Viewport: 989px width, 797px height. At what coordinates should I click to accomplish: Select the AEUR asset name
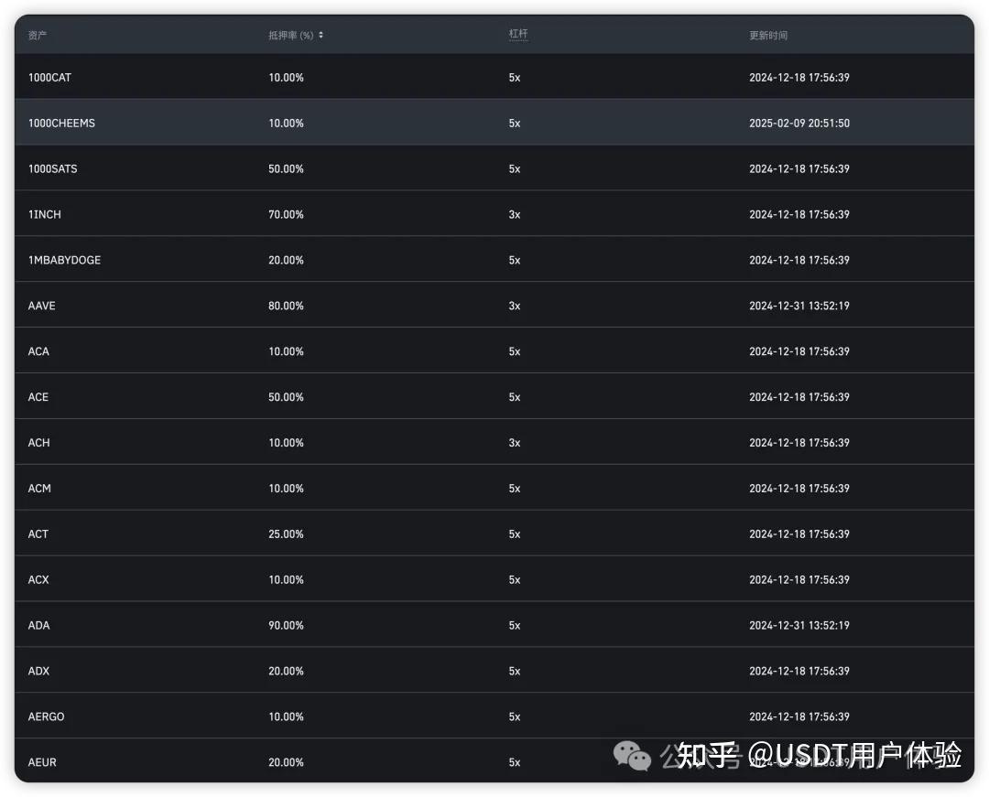[x=42, y=763]
